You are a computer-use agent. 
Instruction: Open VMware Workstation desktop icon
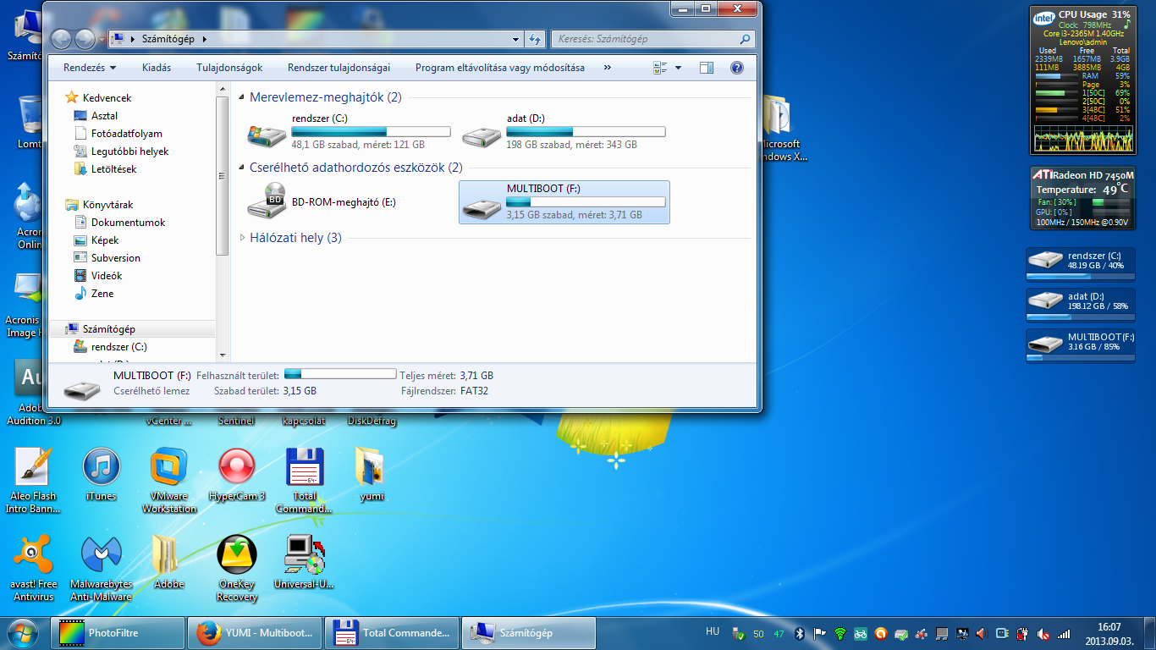(169, 468)
